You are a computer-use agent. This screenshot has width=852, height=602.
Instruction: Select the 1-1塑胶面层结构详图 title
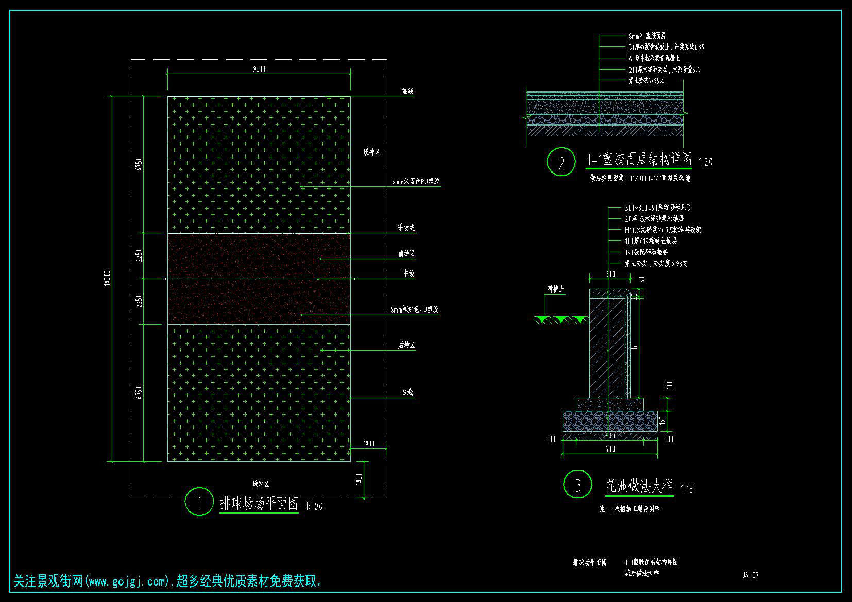(x=639, y=160)
